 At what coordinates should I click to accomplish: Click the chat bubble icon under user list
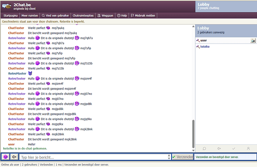tap(204, 148)
